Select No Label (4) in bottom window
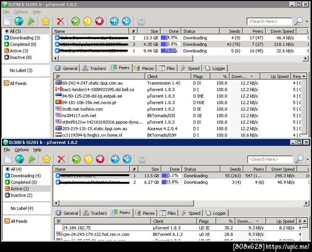312x252 pixels. pyautogui.click(x=22, y=208)
